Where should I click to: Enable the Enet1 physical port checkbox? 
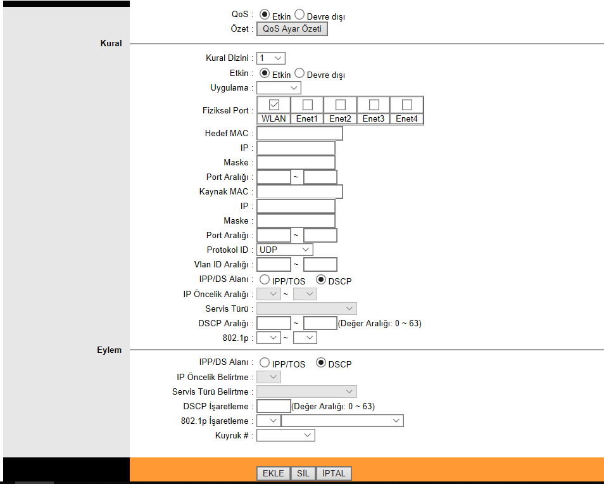307,105
